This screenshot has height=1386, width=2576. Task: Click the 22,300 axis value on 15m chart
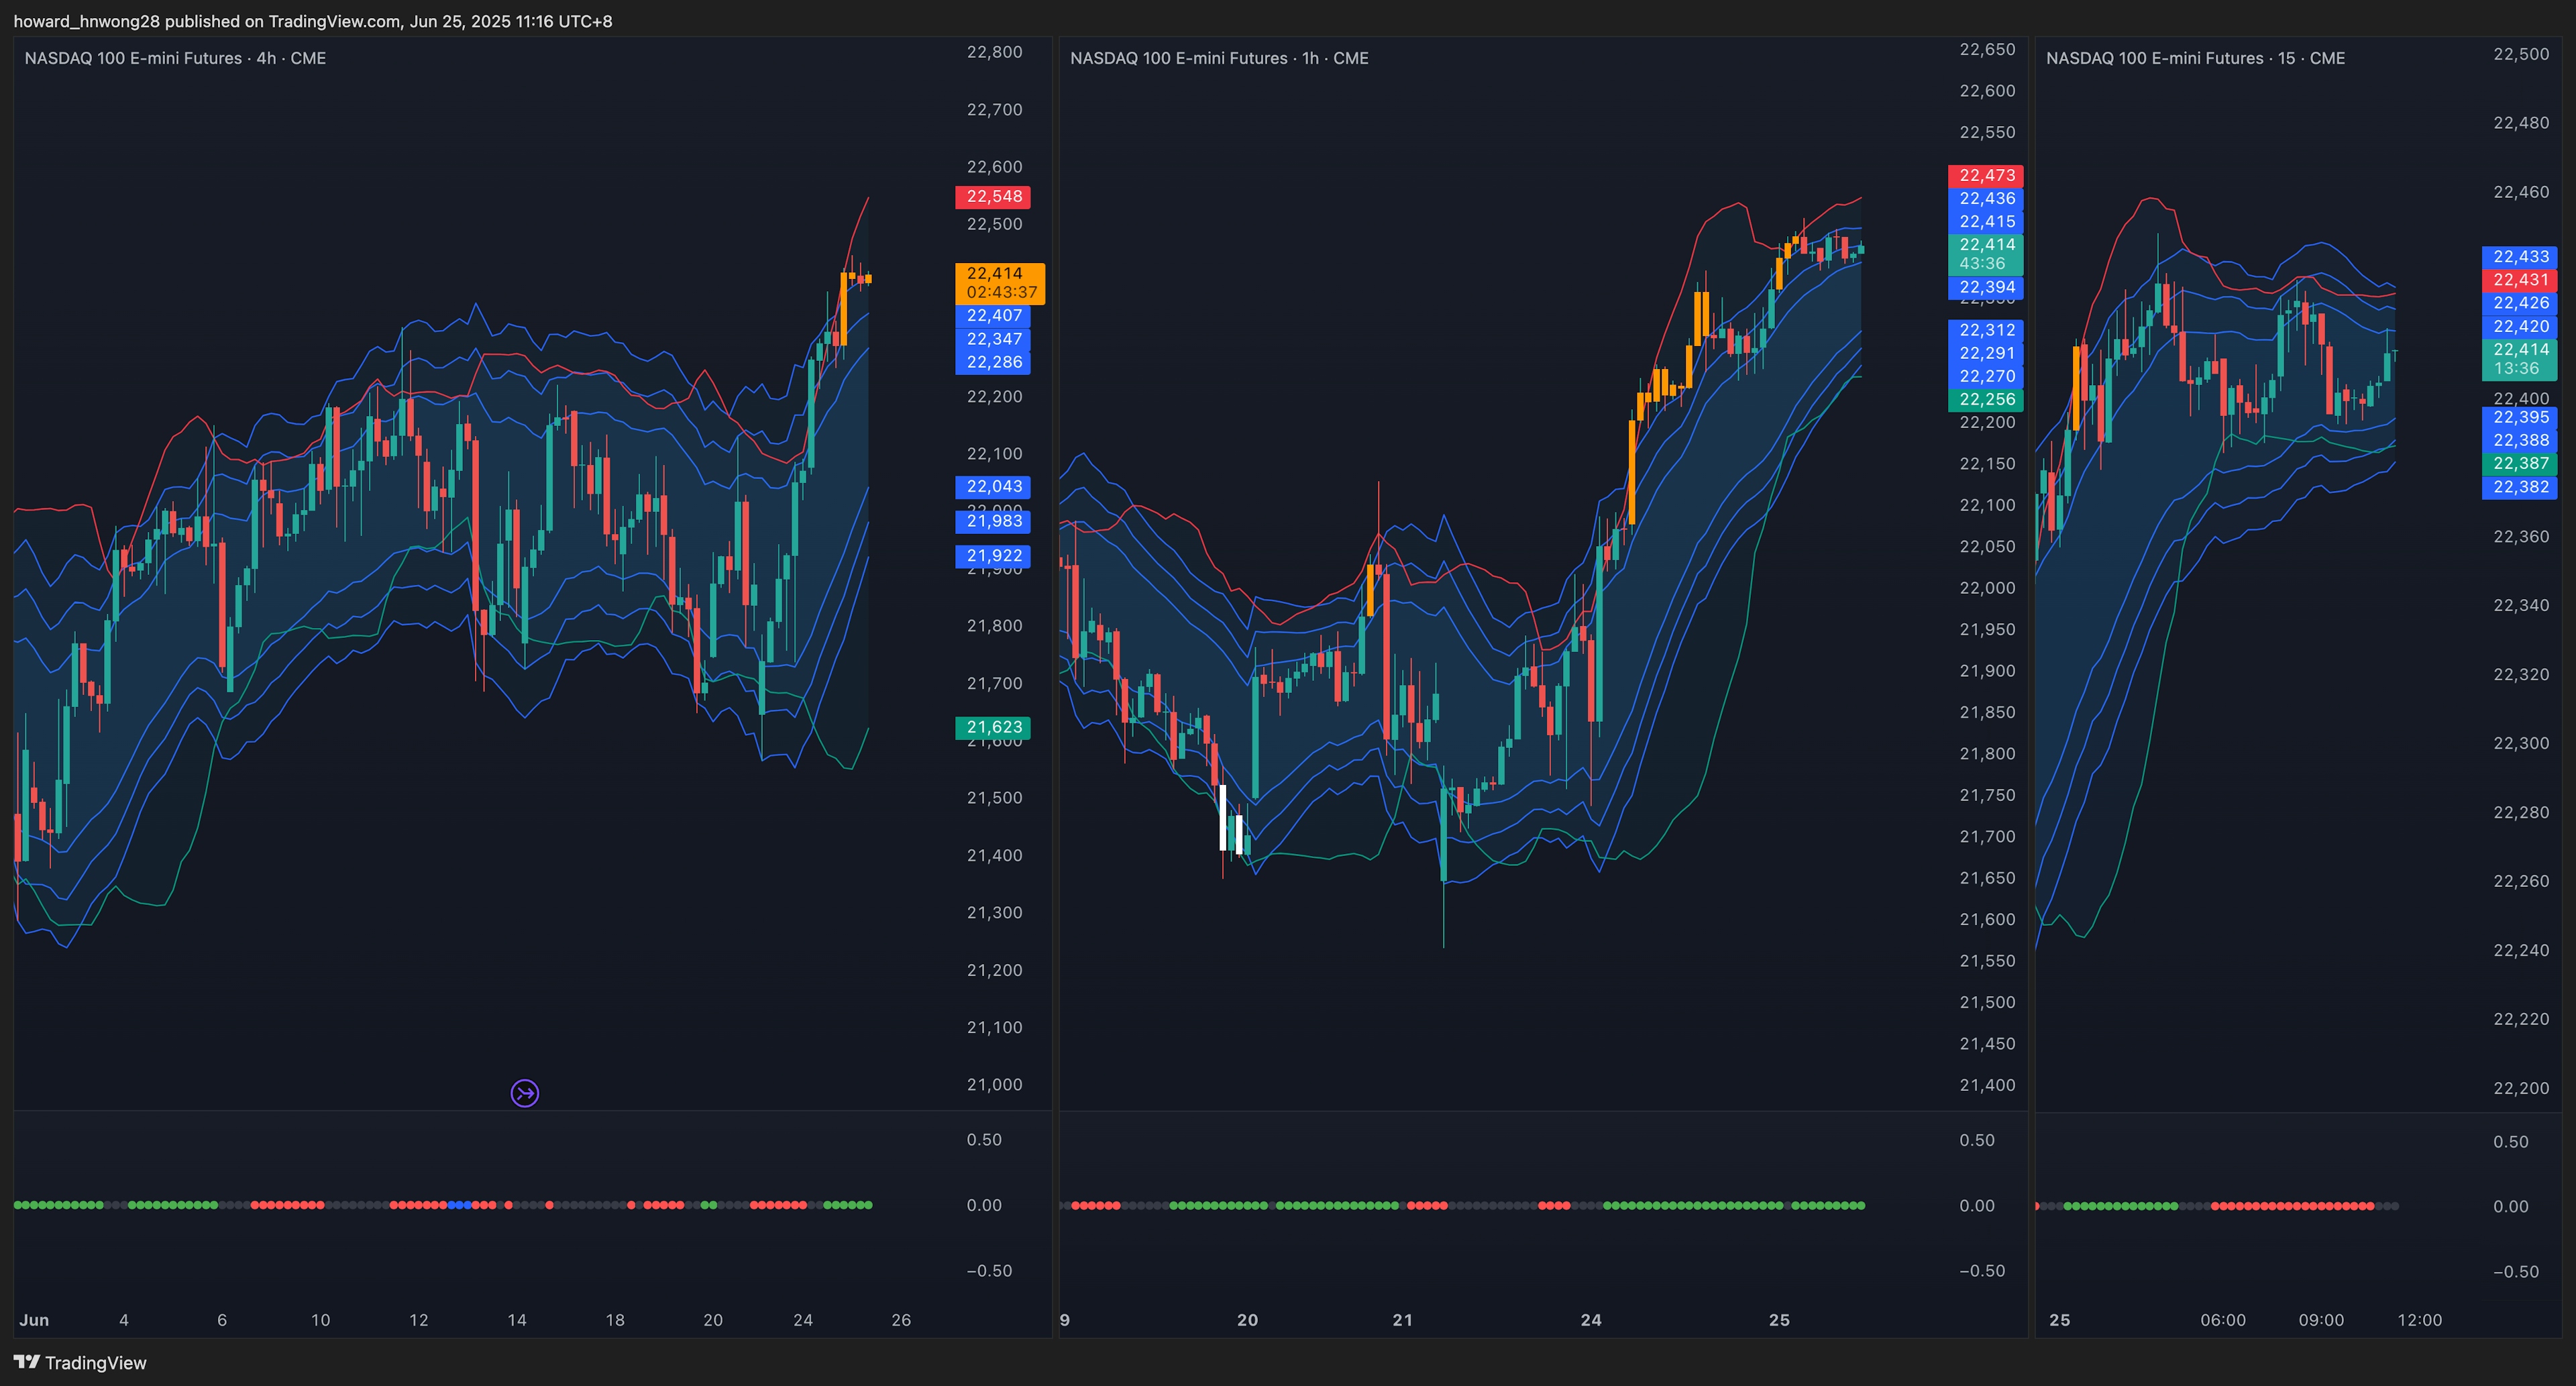coord(2521,743)
